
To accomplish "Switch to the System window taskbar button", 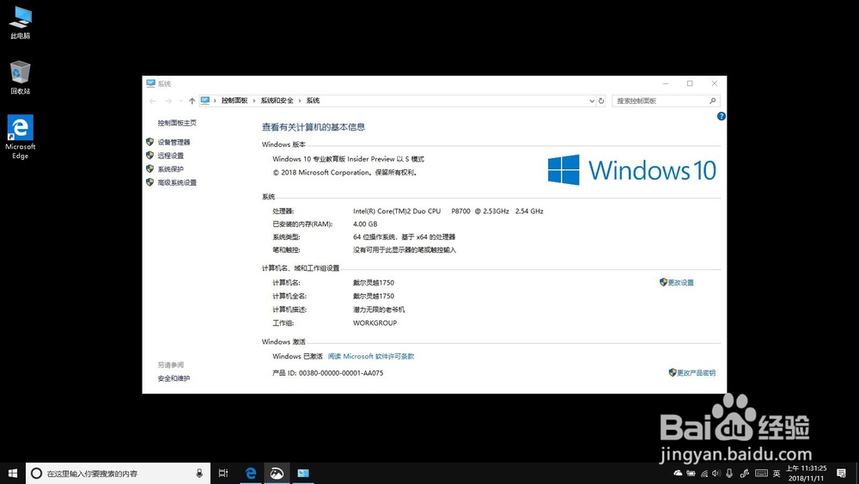I will (x=303, y=473).
